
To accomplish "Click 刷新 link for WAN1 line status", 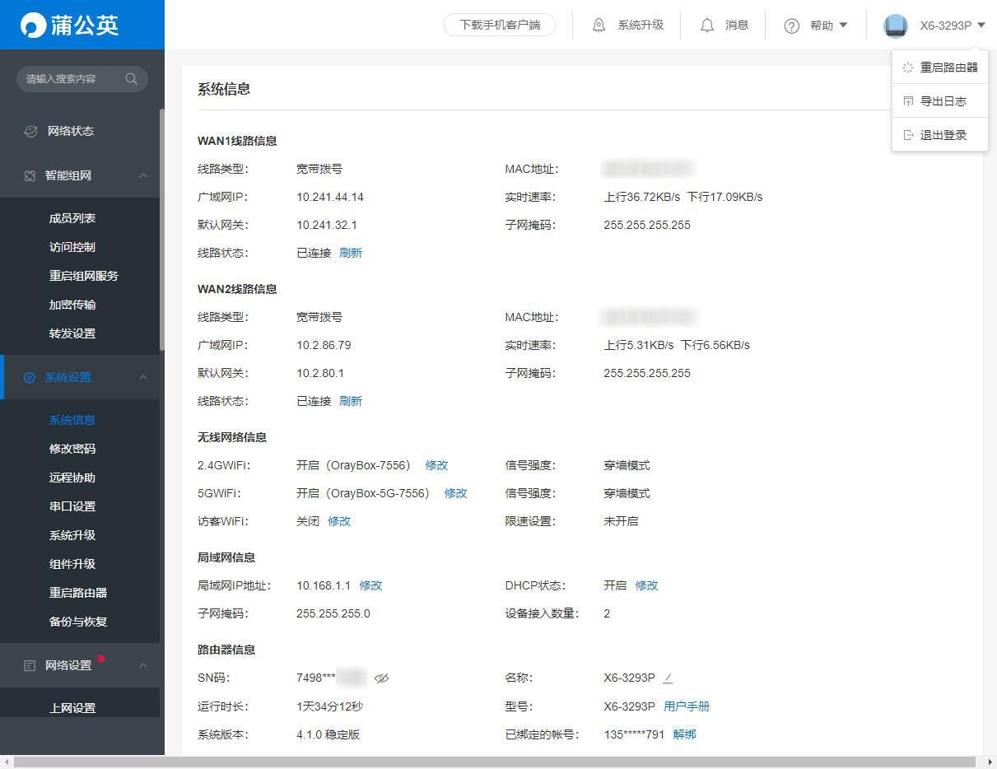I will click(351, 253).
